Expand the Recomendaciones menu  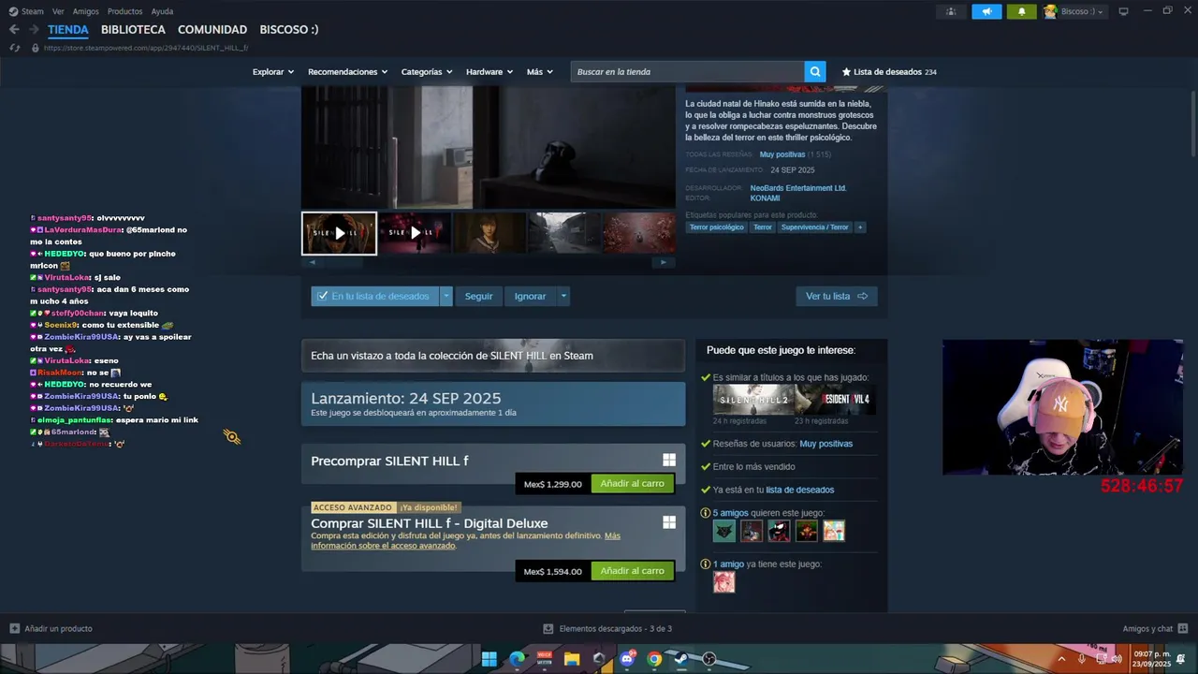coord(347,71)
